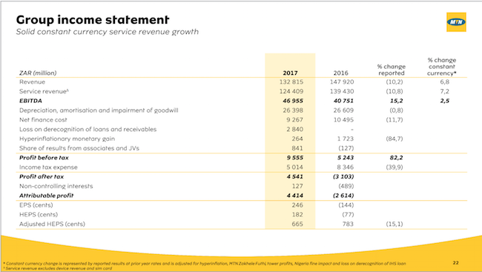
Task: Select loss on derecognition value 2 840
Action: 295,130
